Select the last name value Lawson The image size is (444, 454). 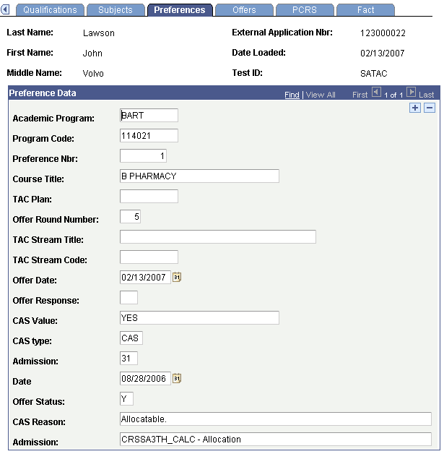[99, 33]
